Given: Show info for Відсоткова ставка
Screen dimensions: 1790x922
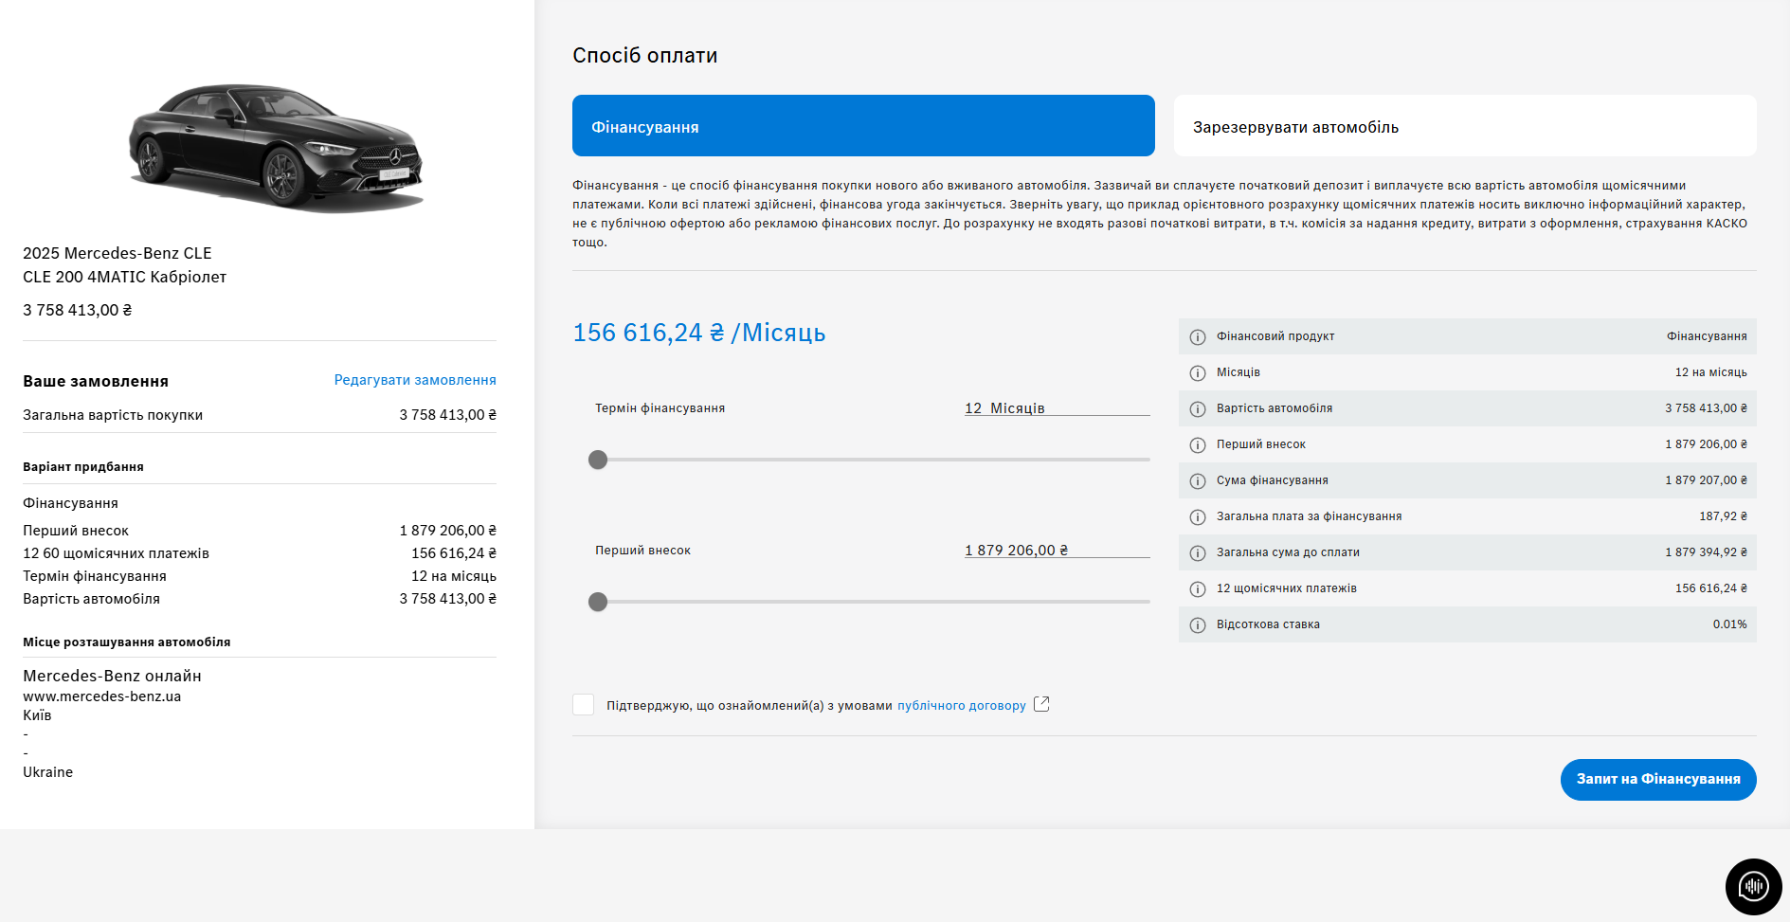Looking at the screenshot, I should [x=1198, y=625].
